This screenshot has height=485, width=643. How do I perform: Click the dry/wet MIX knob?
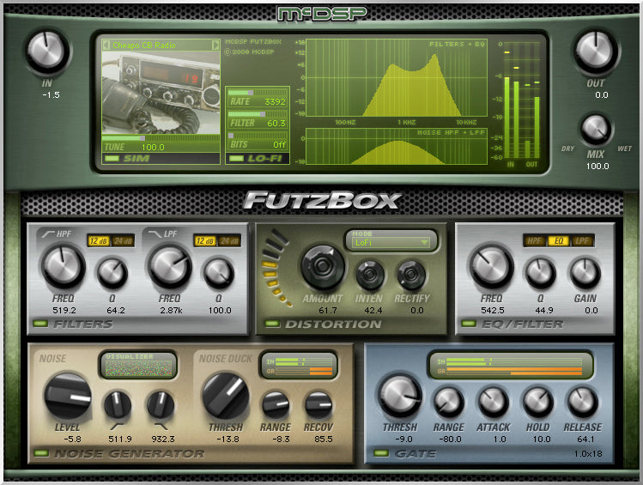pyautogui.click(x=596, y=129)
